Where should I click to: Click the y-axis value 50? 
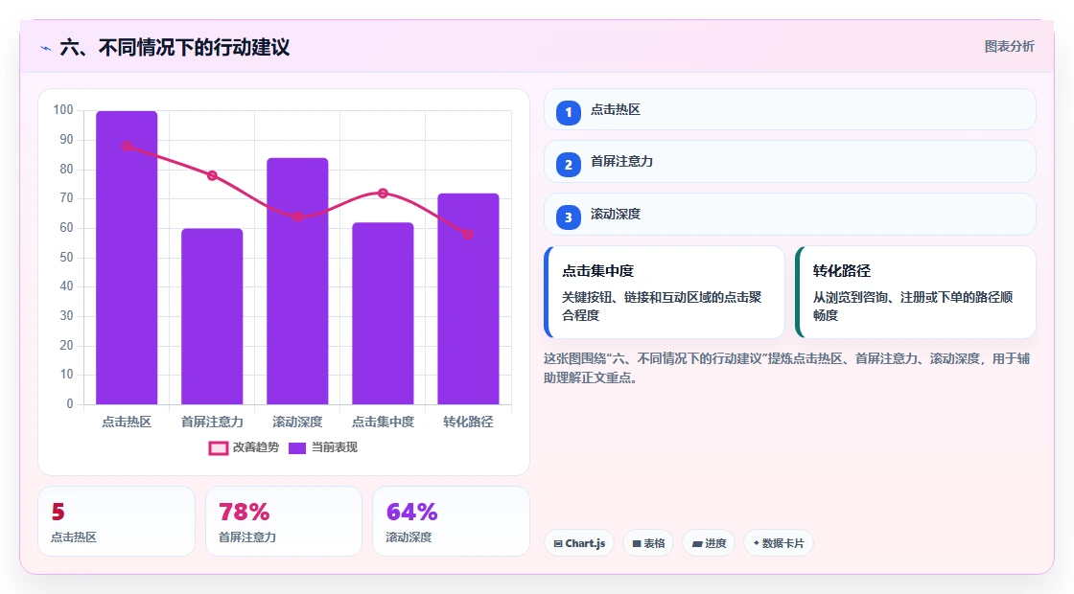pos(66,258)
